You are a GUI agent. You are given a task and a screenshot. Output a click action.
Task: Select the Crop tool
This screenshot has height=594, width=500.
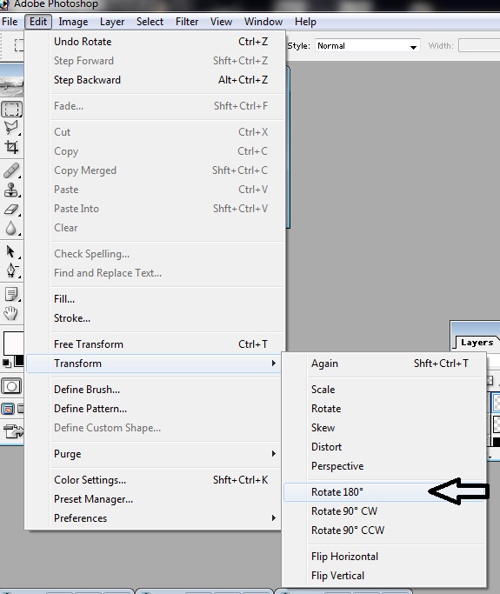point(11,147)
